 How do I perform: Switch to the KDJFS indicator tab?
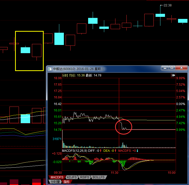pyautogui.click(x=72, y=177)
